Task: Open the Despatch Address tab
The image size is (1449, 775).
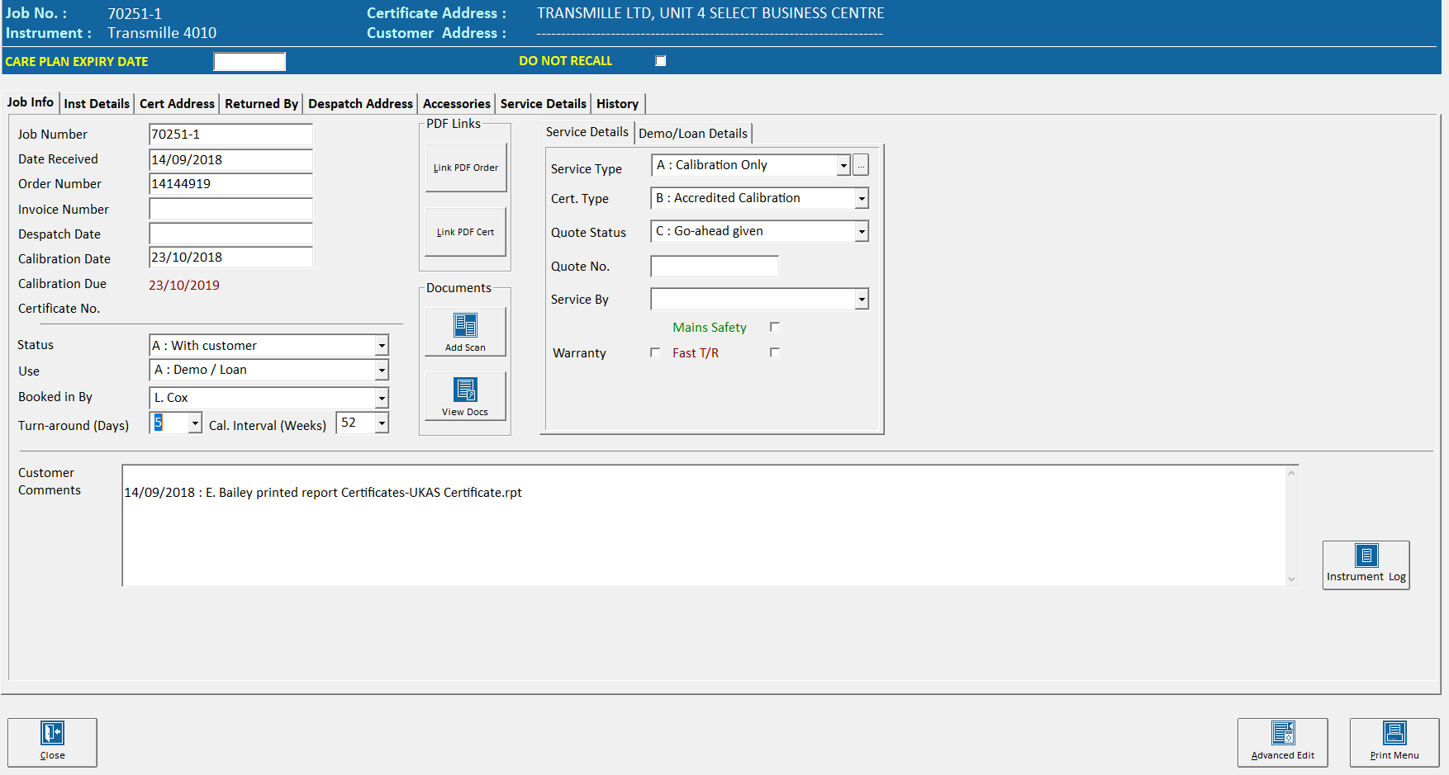Action: coord(360,104)
